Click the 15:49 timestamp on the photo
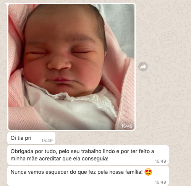 point(127,126)
